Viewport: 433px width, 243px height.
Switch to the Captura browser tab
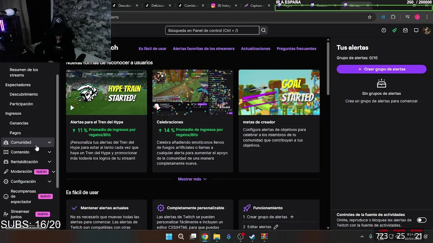[257, 5]
